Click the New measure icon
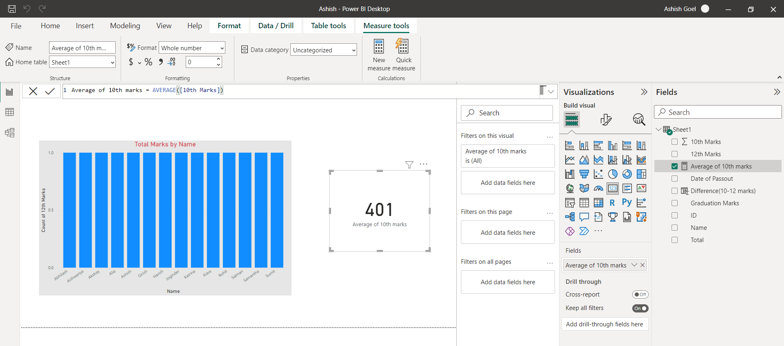This screenshot has width=784, height=346. pos(379,47)
